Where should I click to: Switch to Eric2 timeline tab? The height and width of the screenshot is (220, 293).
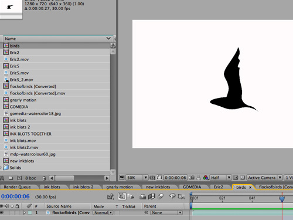(219, 187)
